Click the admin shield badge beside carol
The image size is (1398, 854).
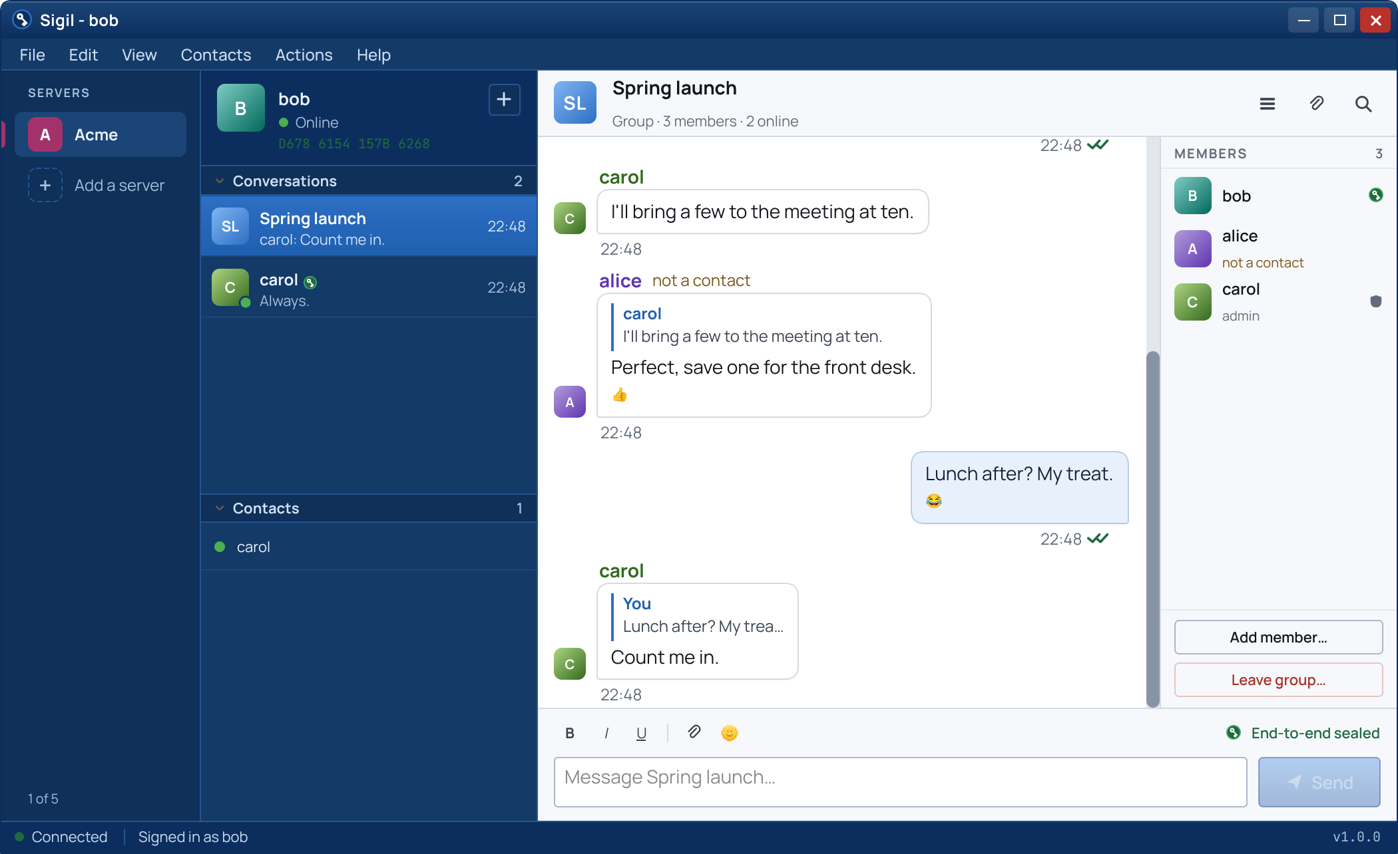point(1376,301)
